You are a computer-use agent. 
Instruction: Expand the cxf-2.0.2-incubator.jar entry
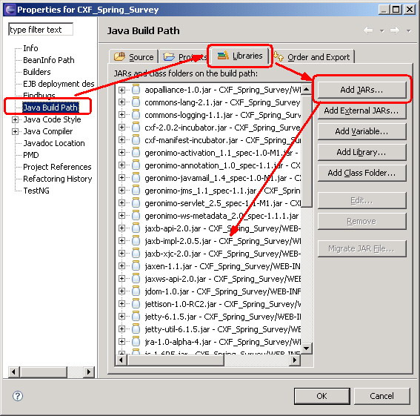click(x=121, y=127)
